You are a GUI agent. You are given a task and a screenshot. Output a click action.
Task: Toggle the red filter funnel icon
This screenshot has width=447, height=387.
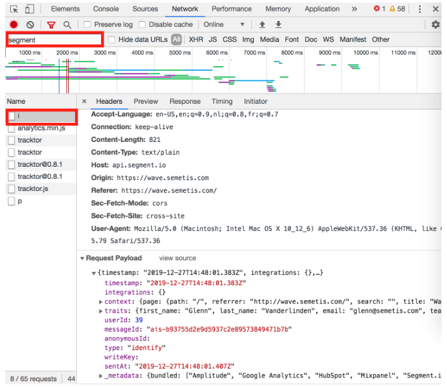(x=52, y=25)
